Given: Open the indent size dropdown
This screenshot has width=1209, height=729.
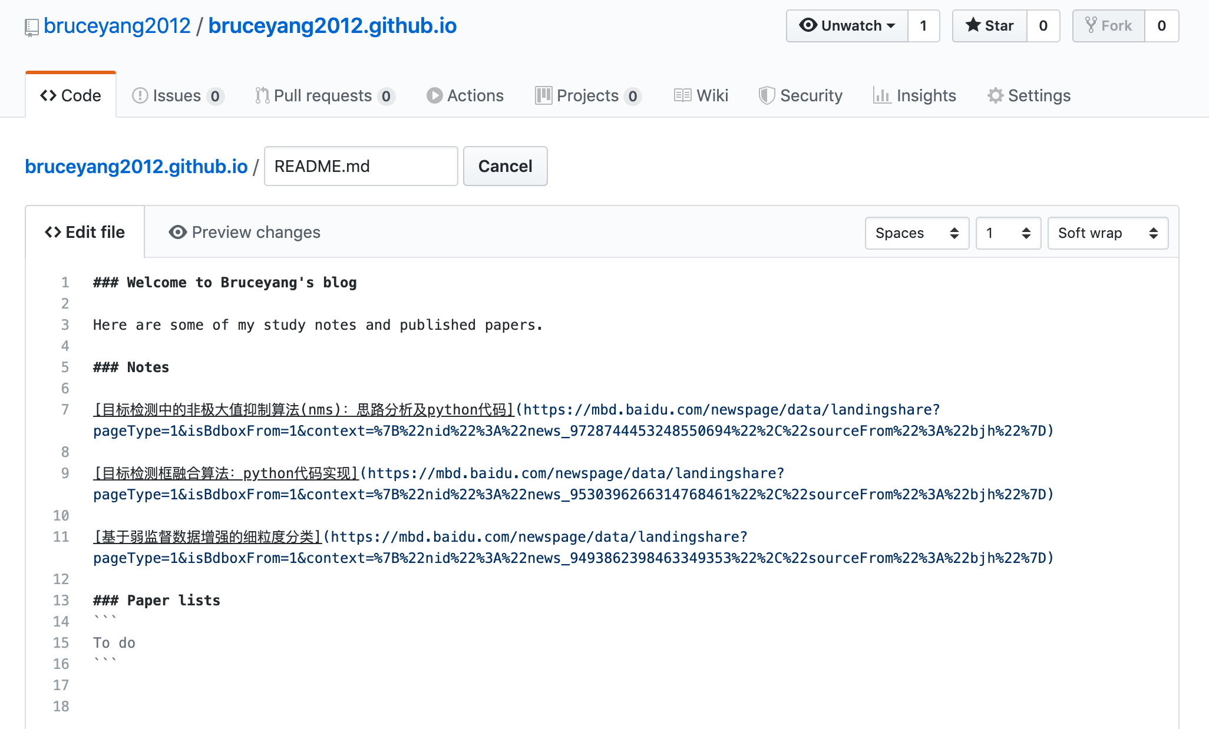Looking at the screenshot, I should [x=1008, y=233].
